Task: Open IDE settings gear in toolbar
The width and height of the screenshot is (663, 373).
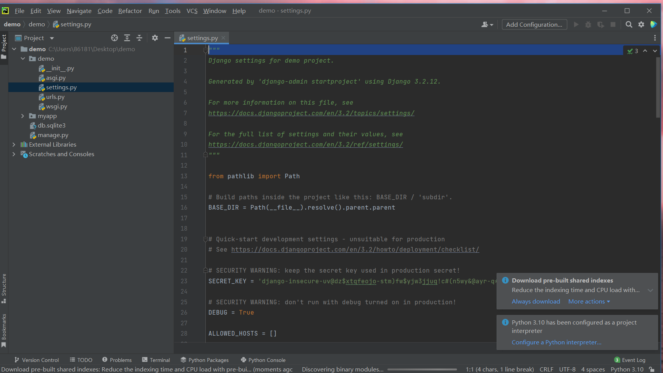Action: pyautogui.click(x=641, y=24)
